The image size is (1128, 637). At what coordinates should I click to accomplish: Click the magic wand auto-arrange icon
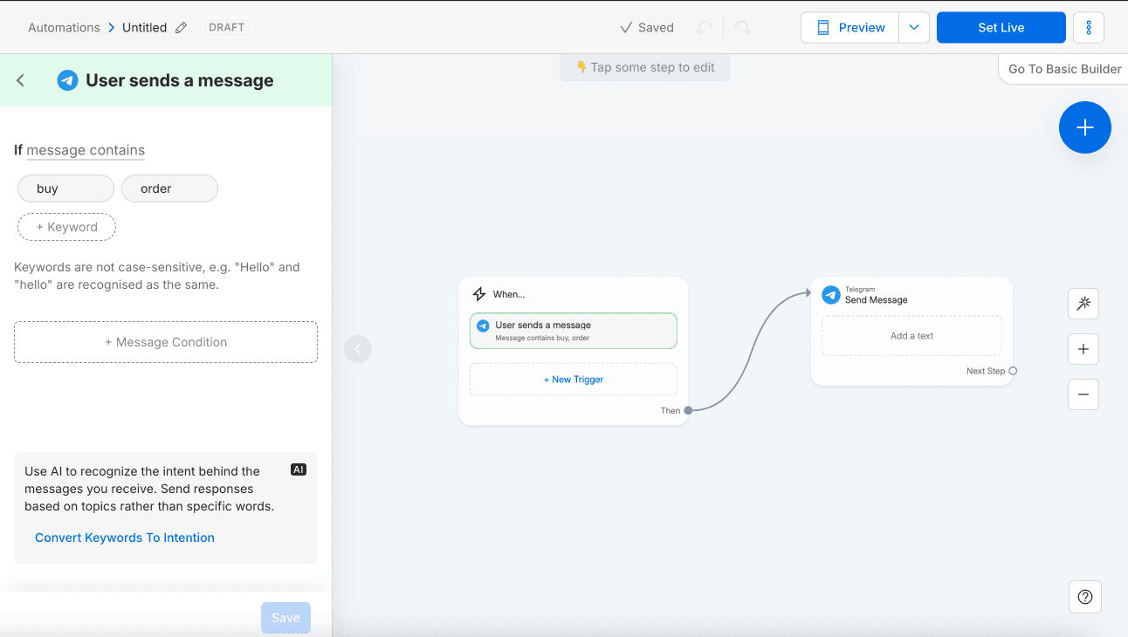[x=1083, y=304]
